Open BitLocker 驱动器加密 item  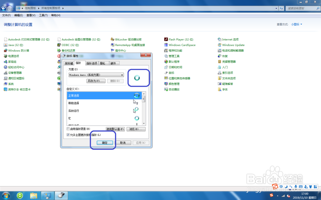[126, 39]
